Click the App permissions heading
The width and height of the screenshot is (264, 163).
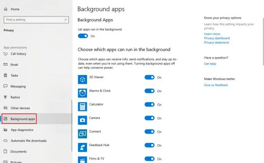pos(15,48)
